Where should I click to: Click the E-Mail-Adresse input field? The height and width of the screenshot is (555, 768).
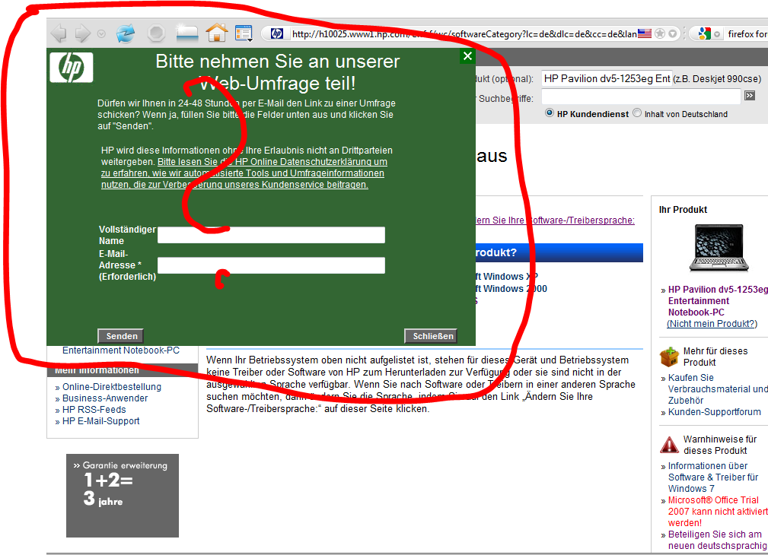click(271, 265)
